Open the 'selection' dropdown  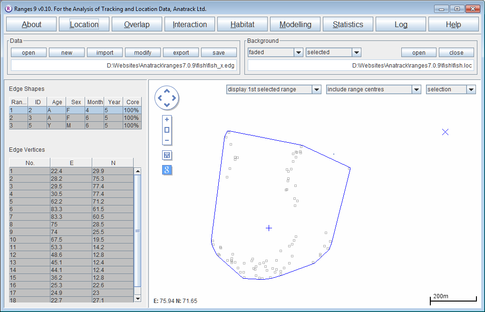(471, 89)
